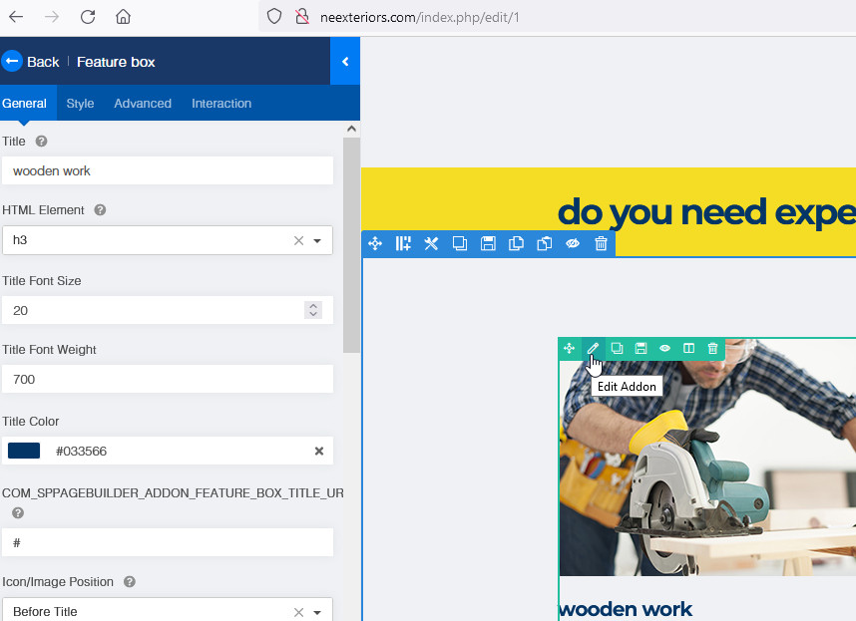The height and width of the screenshot is (621, 856).
Task: Toggle addon visibility eye in green toolbar
Action: pyautogui.click(x=664, y=349)
